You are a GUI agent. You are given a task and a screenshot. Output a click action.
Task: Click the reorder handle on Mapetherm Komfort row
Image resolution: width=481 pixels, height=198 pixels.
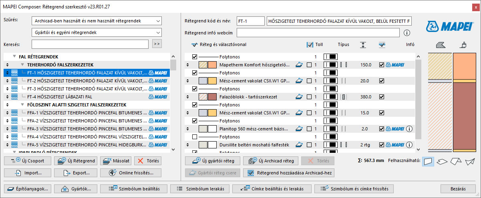click(x=187, y=65)
